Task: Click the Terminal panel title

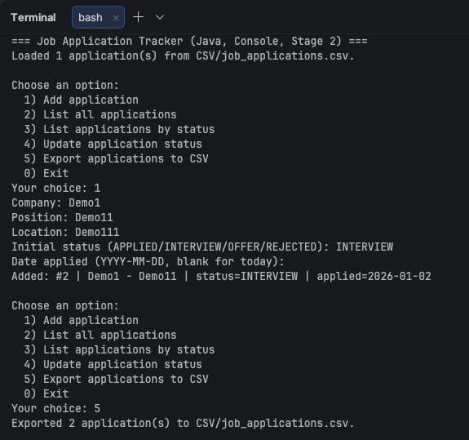Action: pos(33,17)
